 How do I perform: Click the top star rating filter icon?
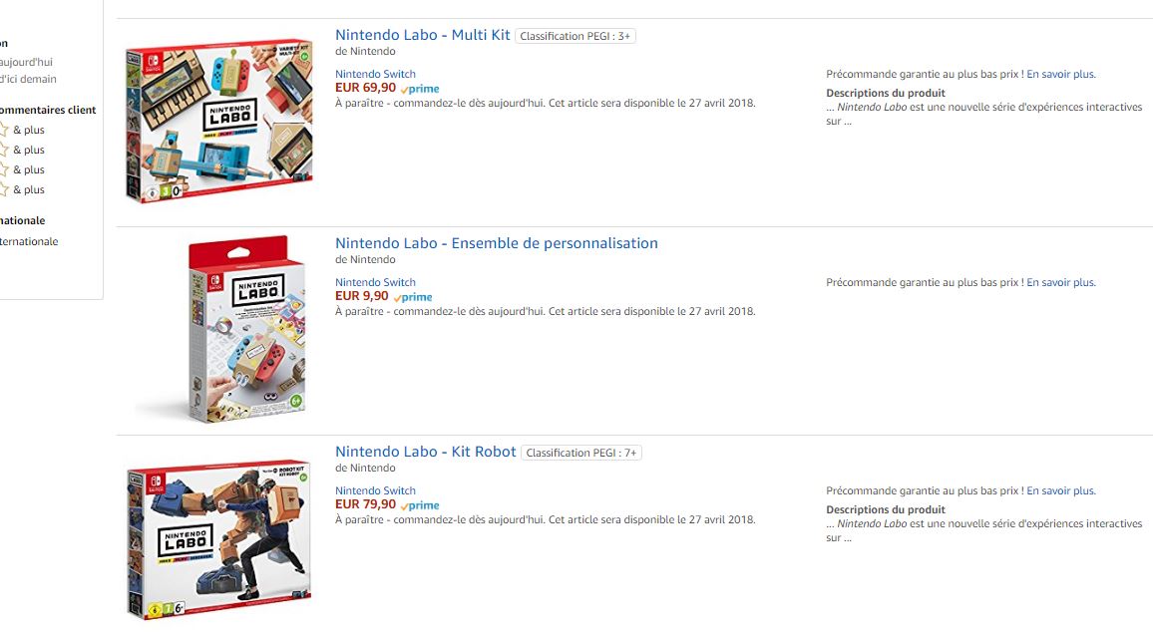click(x=4, y=130)
